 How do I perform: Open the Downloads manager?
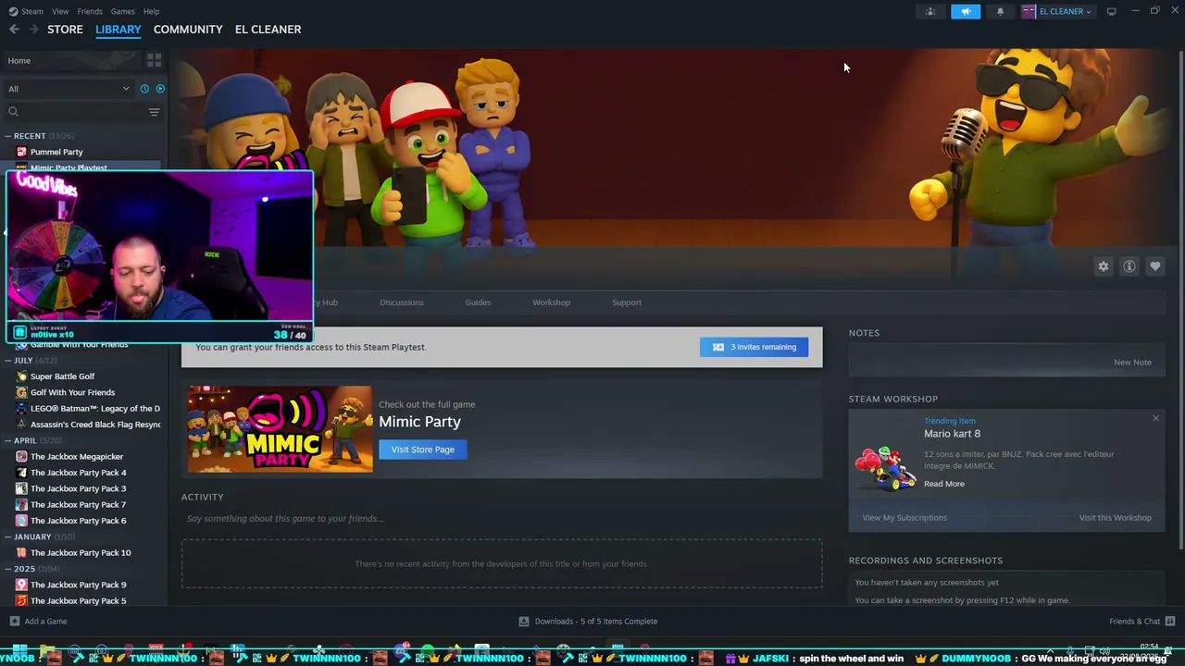pos(588,622)
